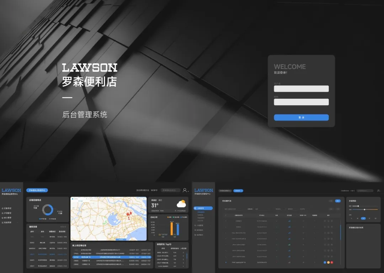Image resolution: width=384 pixels, height=273 pixels.
Task: Click the blue donut chart in the store overview card
Action: (48, 210)
